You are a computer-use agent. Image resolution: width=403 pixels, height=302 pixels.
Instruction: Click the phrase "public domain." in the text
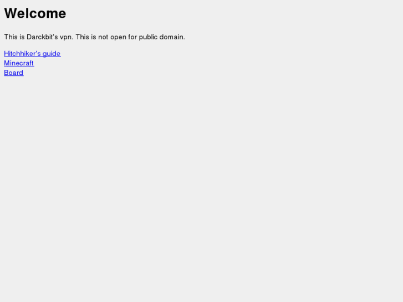(x=162, y=37)
